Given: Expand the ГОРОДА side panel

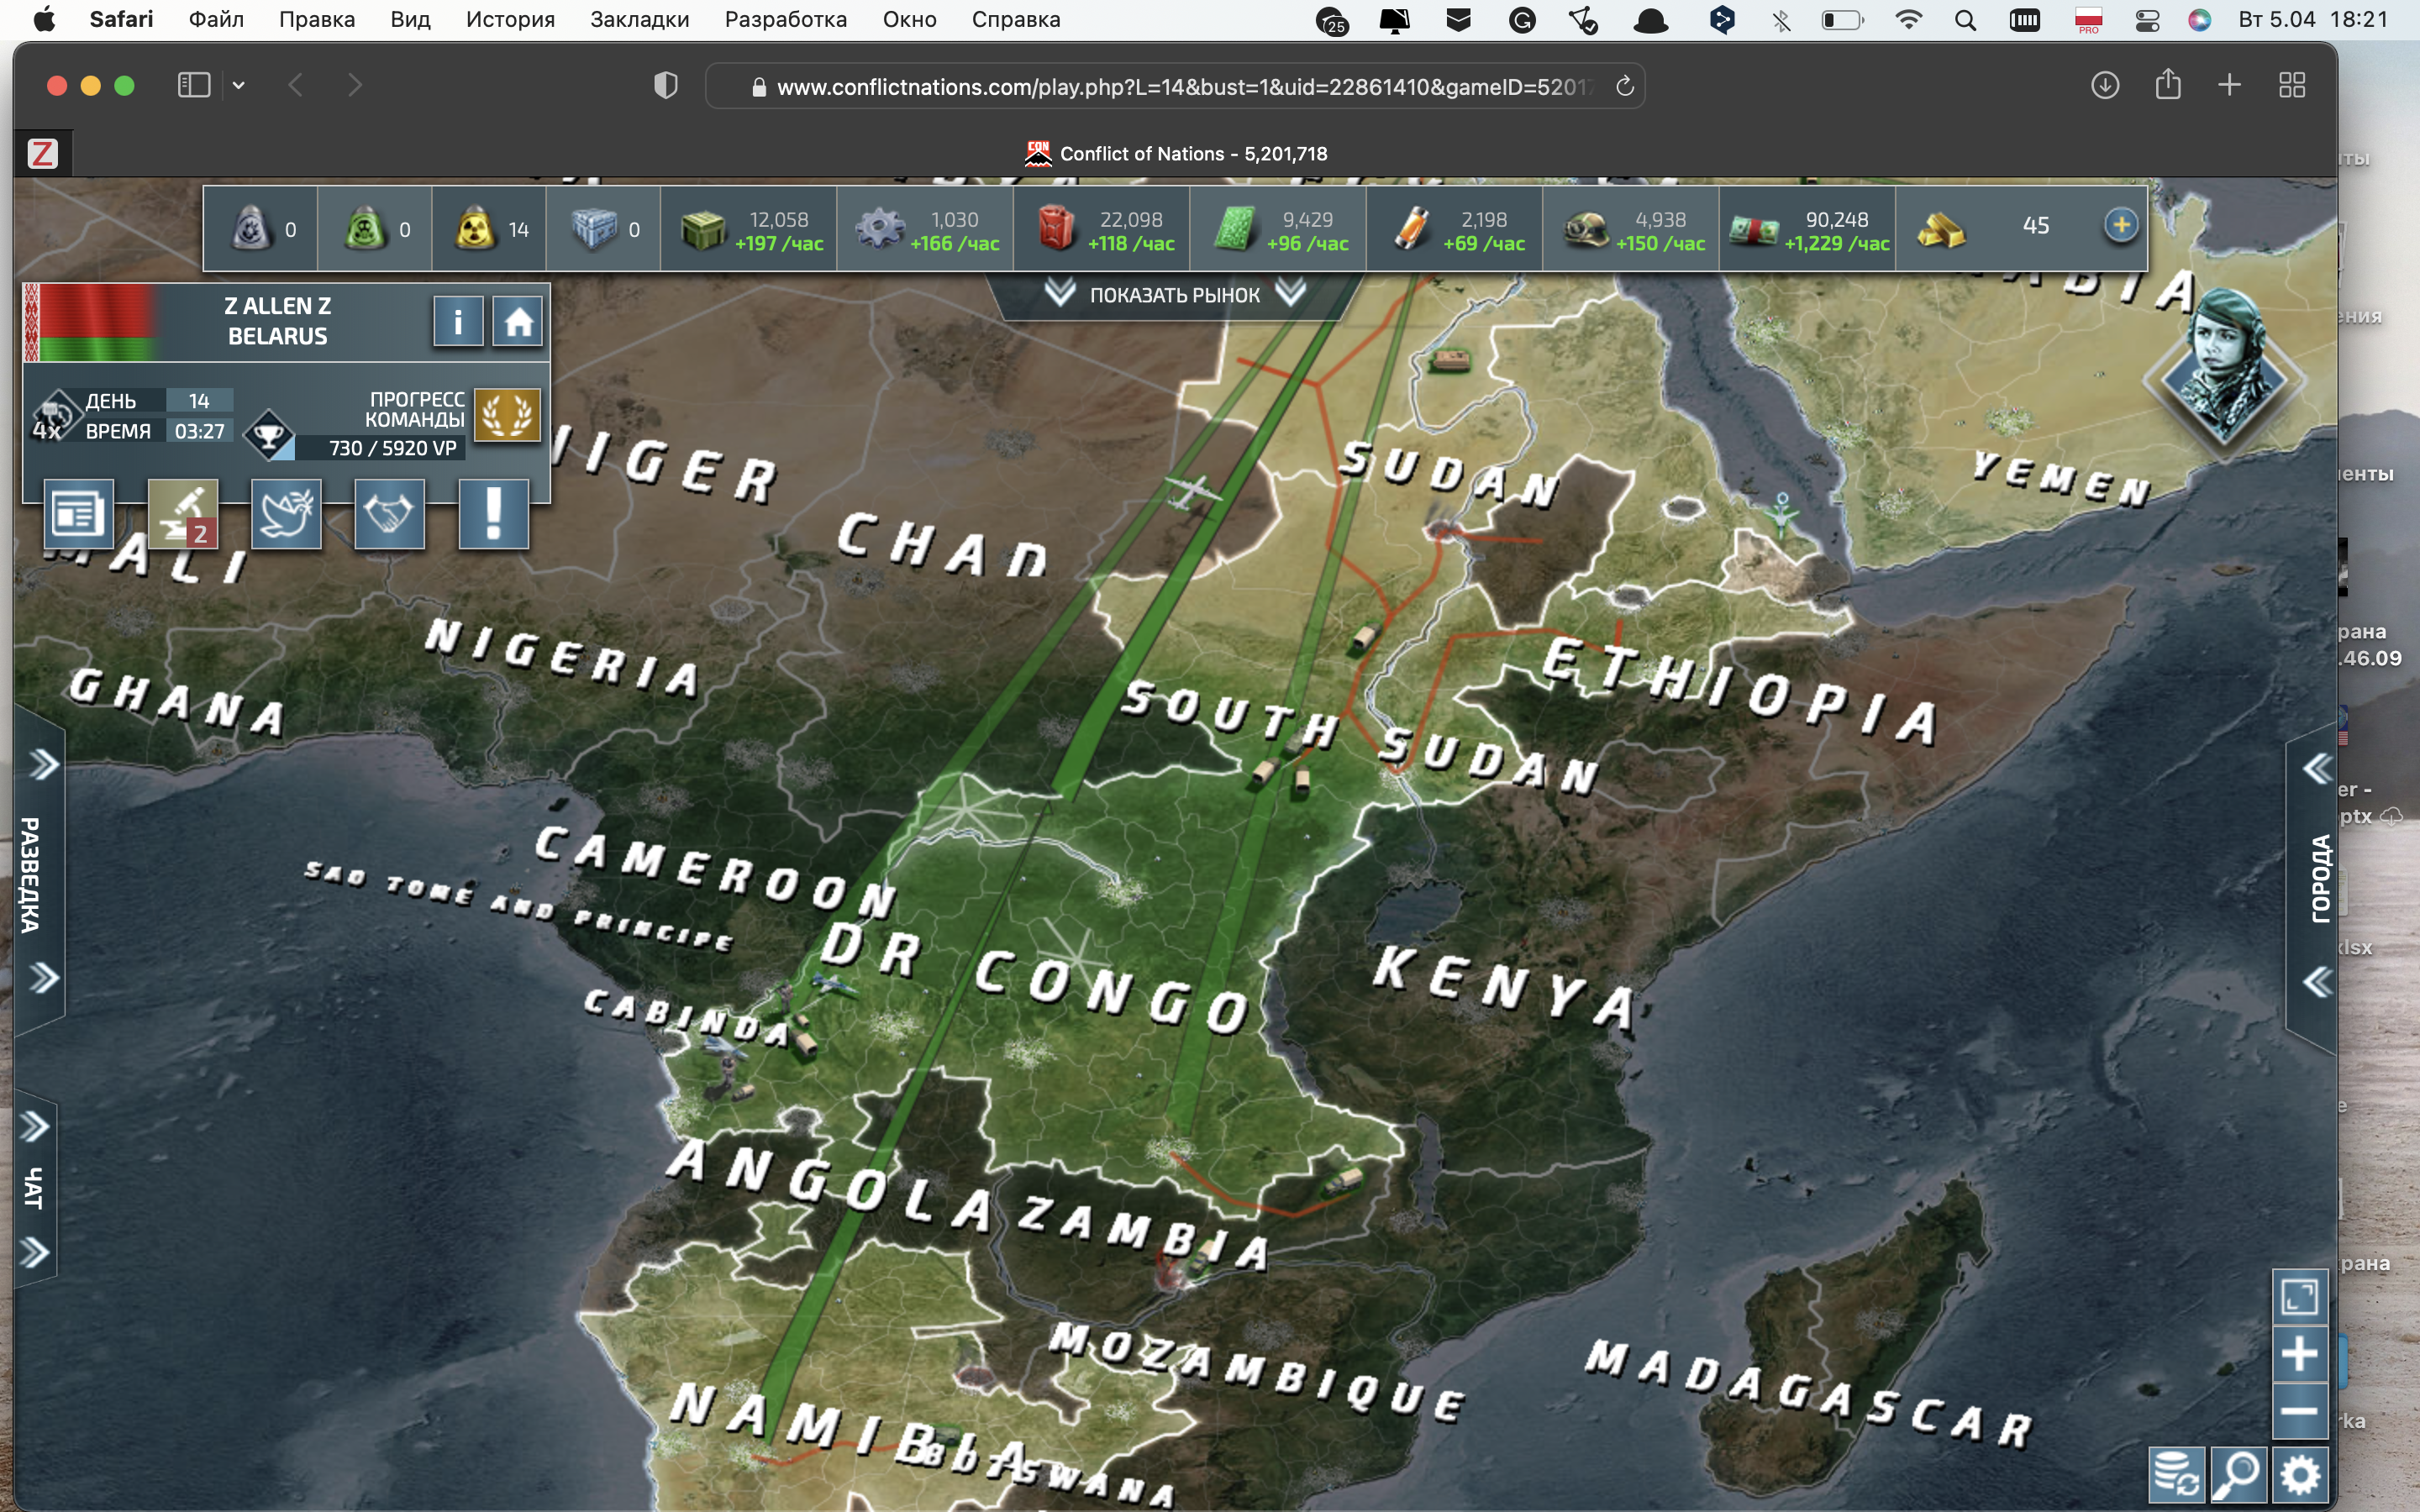Looking at the screenshot, I should [2320, 877].
